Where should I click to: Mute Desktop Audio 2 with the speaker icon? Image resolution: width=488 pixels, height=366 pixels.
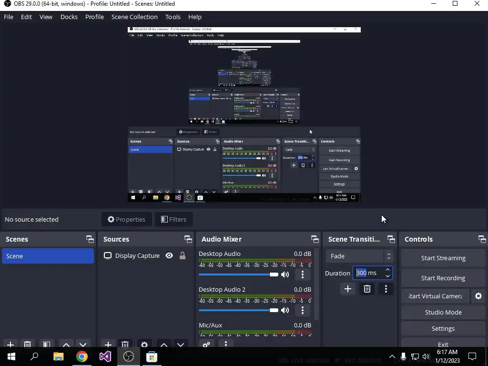(285, 310)
